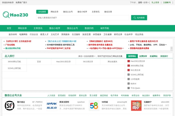Image resolution: width=175 pixels, height=116 pixels.
Task: Filter 公众号 by 电子商务 category
Action: [114, 95]
